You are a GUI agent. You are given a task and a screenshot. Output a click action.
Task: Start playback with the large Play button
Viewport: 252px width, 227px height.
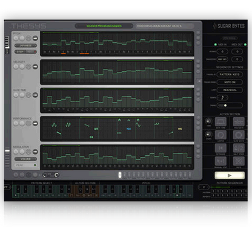[230, 175]
